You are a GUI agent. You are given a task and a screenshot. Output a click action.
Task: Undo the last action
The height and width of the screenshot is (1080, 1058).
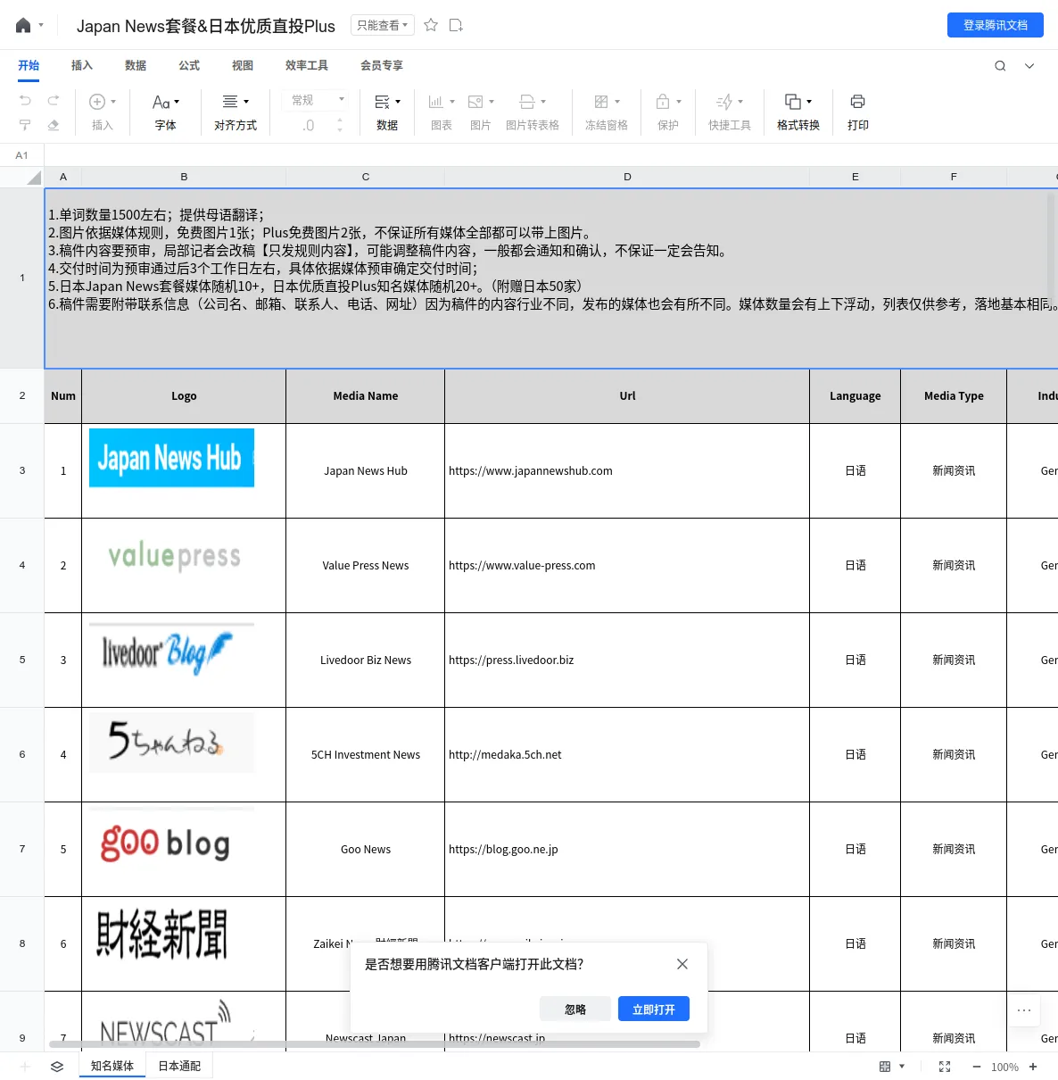pyautogui.click(x=25, y=101)
